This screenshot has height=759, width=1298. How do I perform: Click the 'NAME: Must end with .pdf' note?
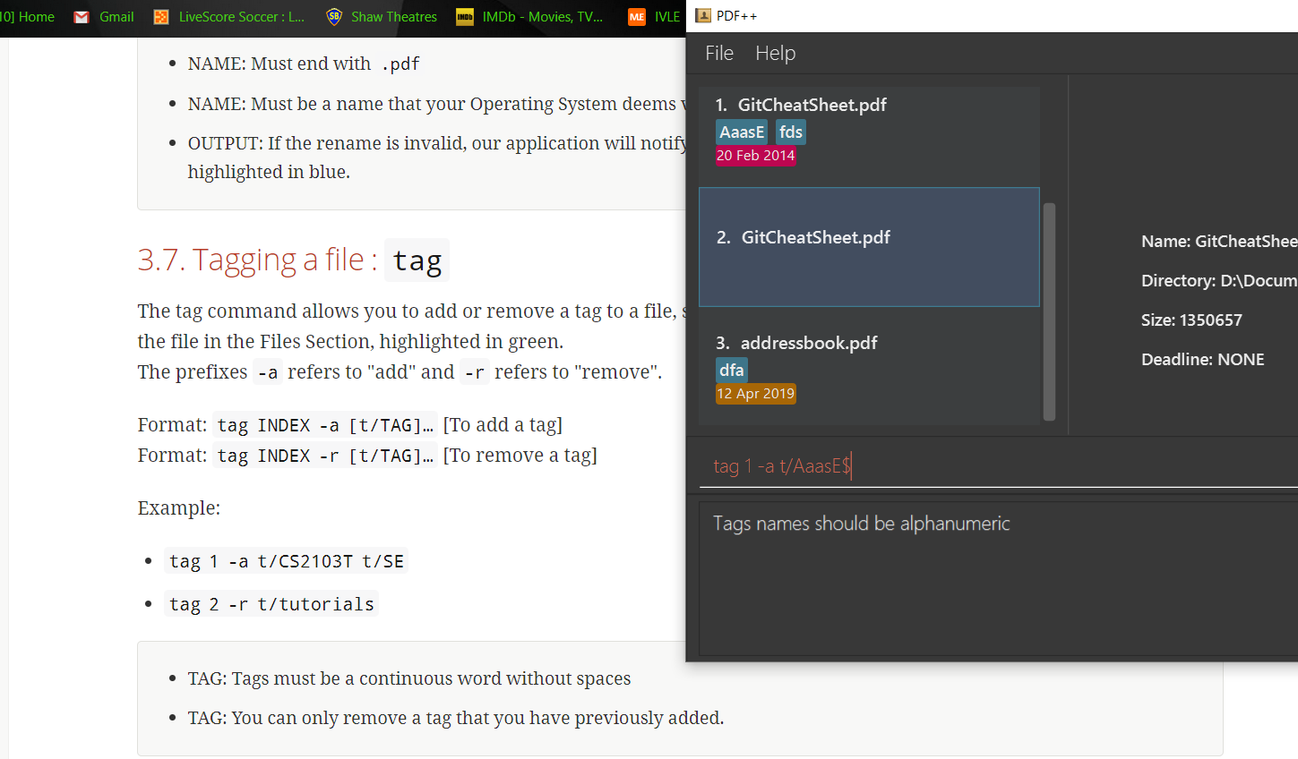pos(304,64)
